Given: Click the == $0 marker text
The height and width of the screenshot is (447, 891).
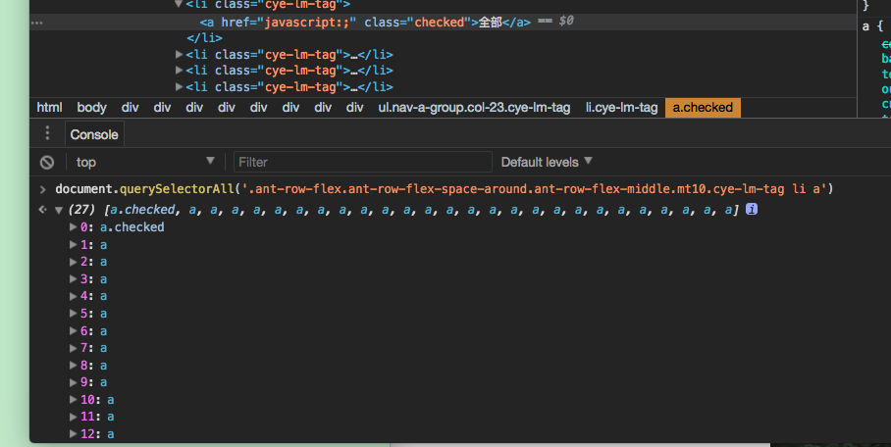Looking at the screenshot, I should point(555,22).
